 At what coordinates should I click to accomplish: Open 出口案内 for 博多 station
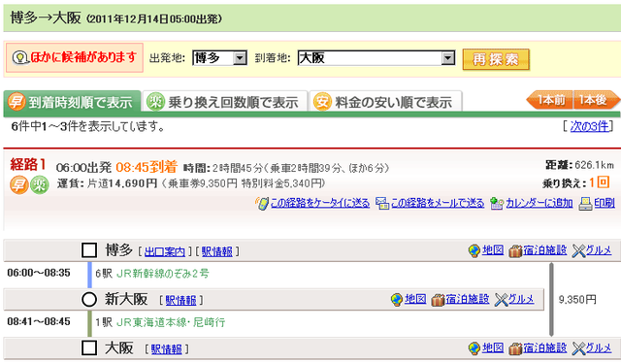[165, 251]
